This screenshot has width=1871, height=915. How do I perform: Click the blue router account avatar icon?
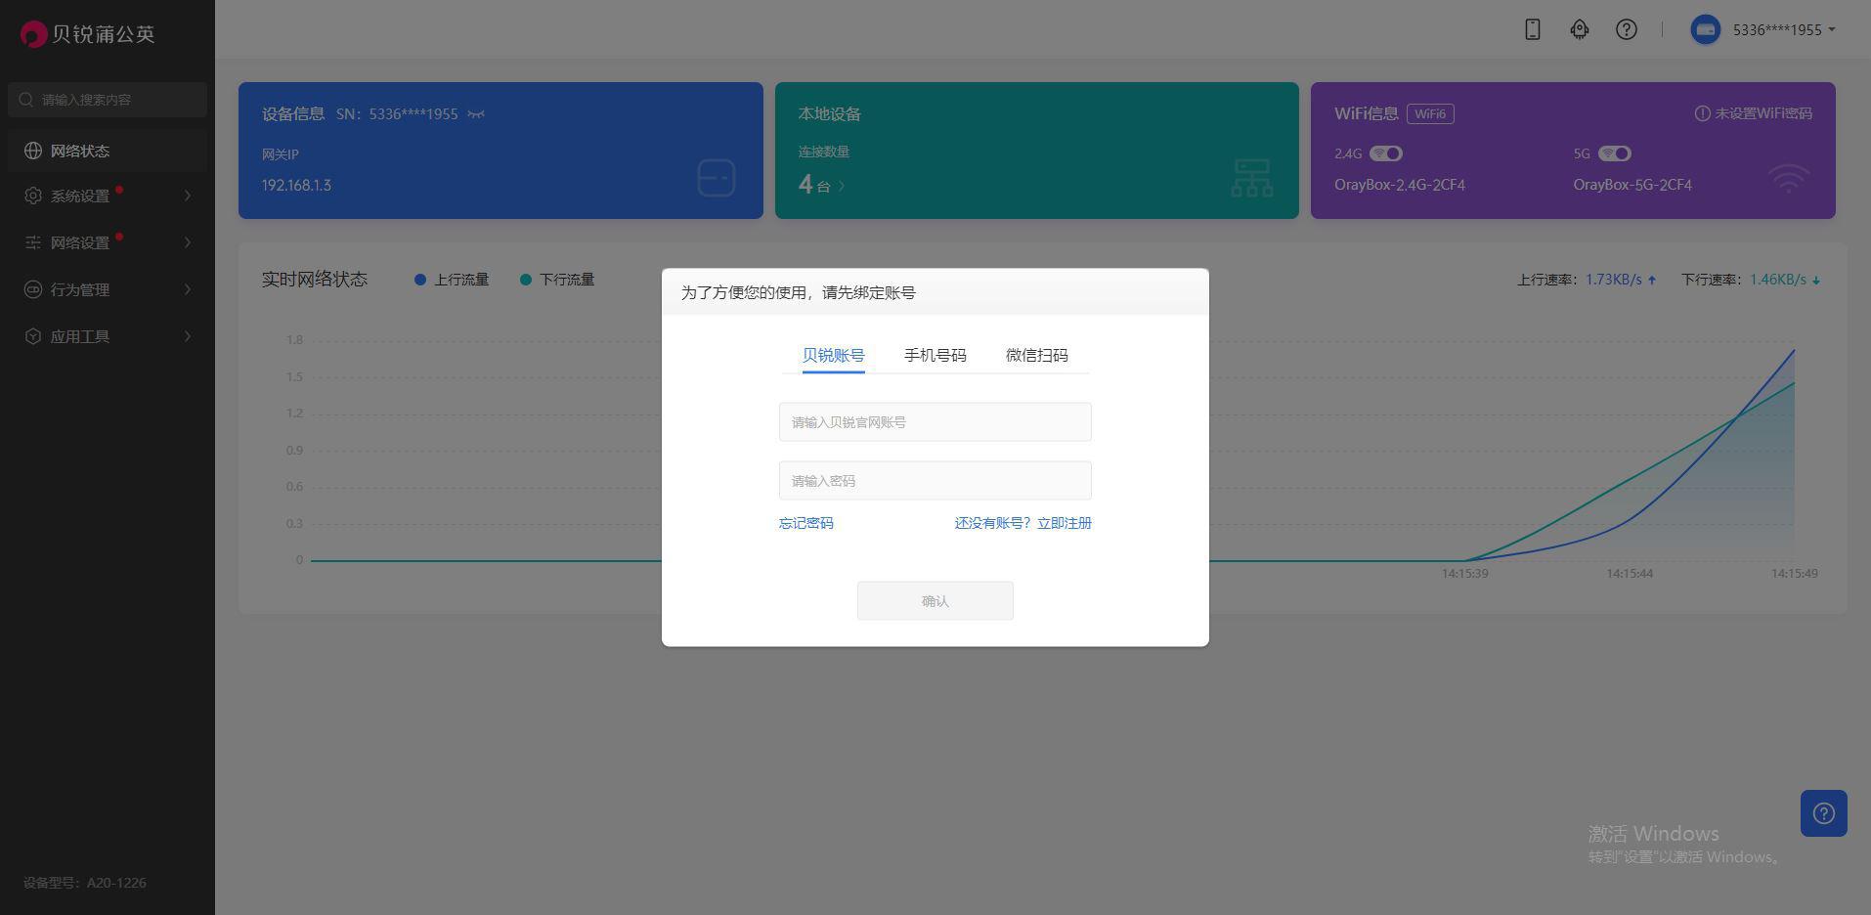pos(1705,29)
